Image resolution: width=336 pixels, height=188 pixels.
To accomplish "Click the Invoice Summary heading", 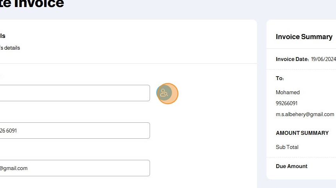I will (304, 37).
